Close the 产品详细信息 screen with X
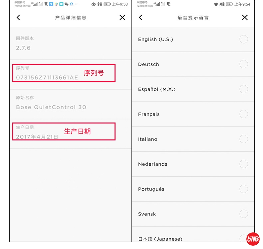This screenshot has height=249, width=263. 122,17
